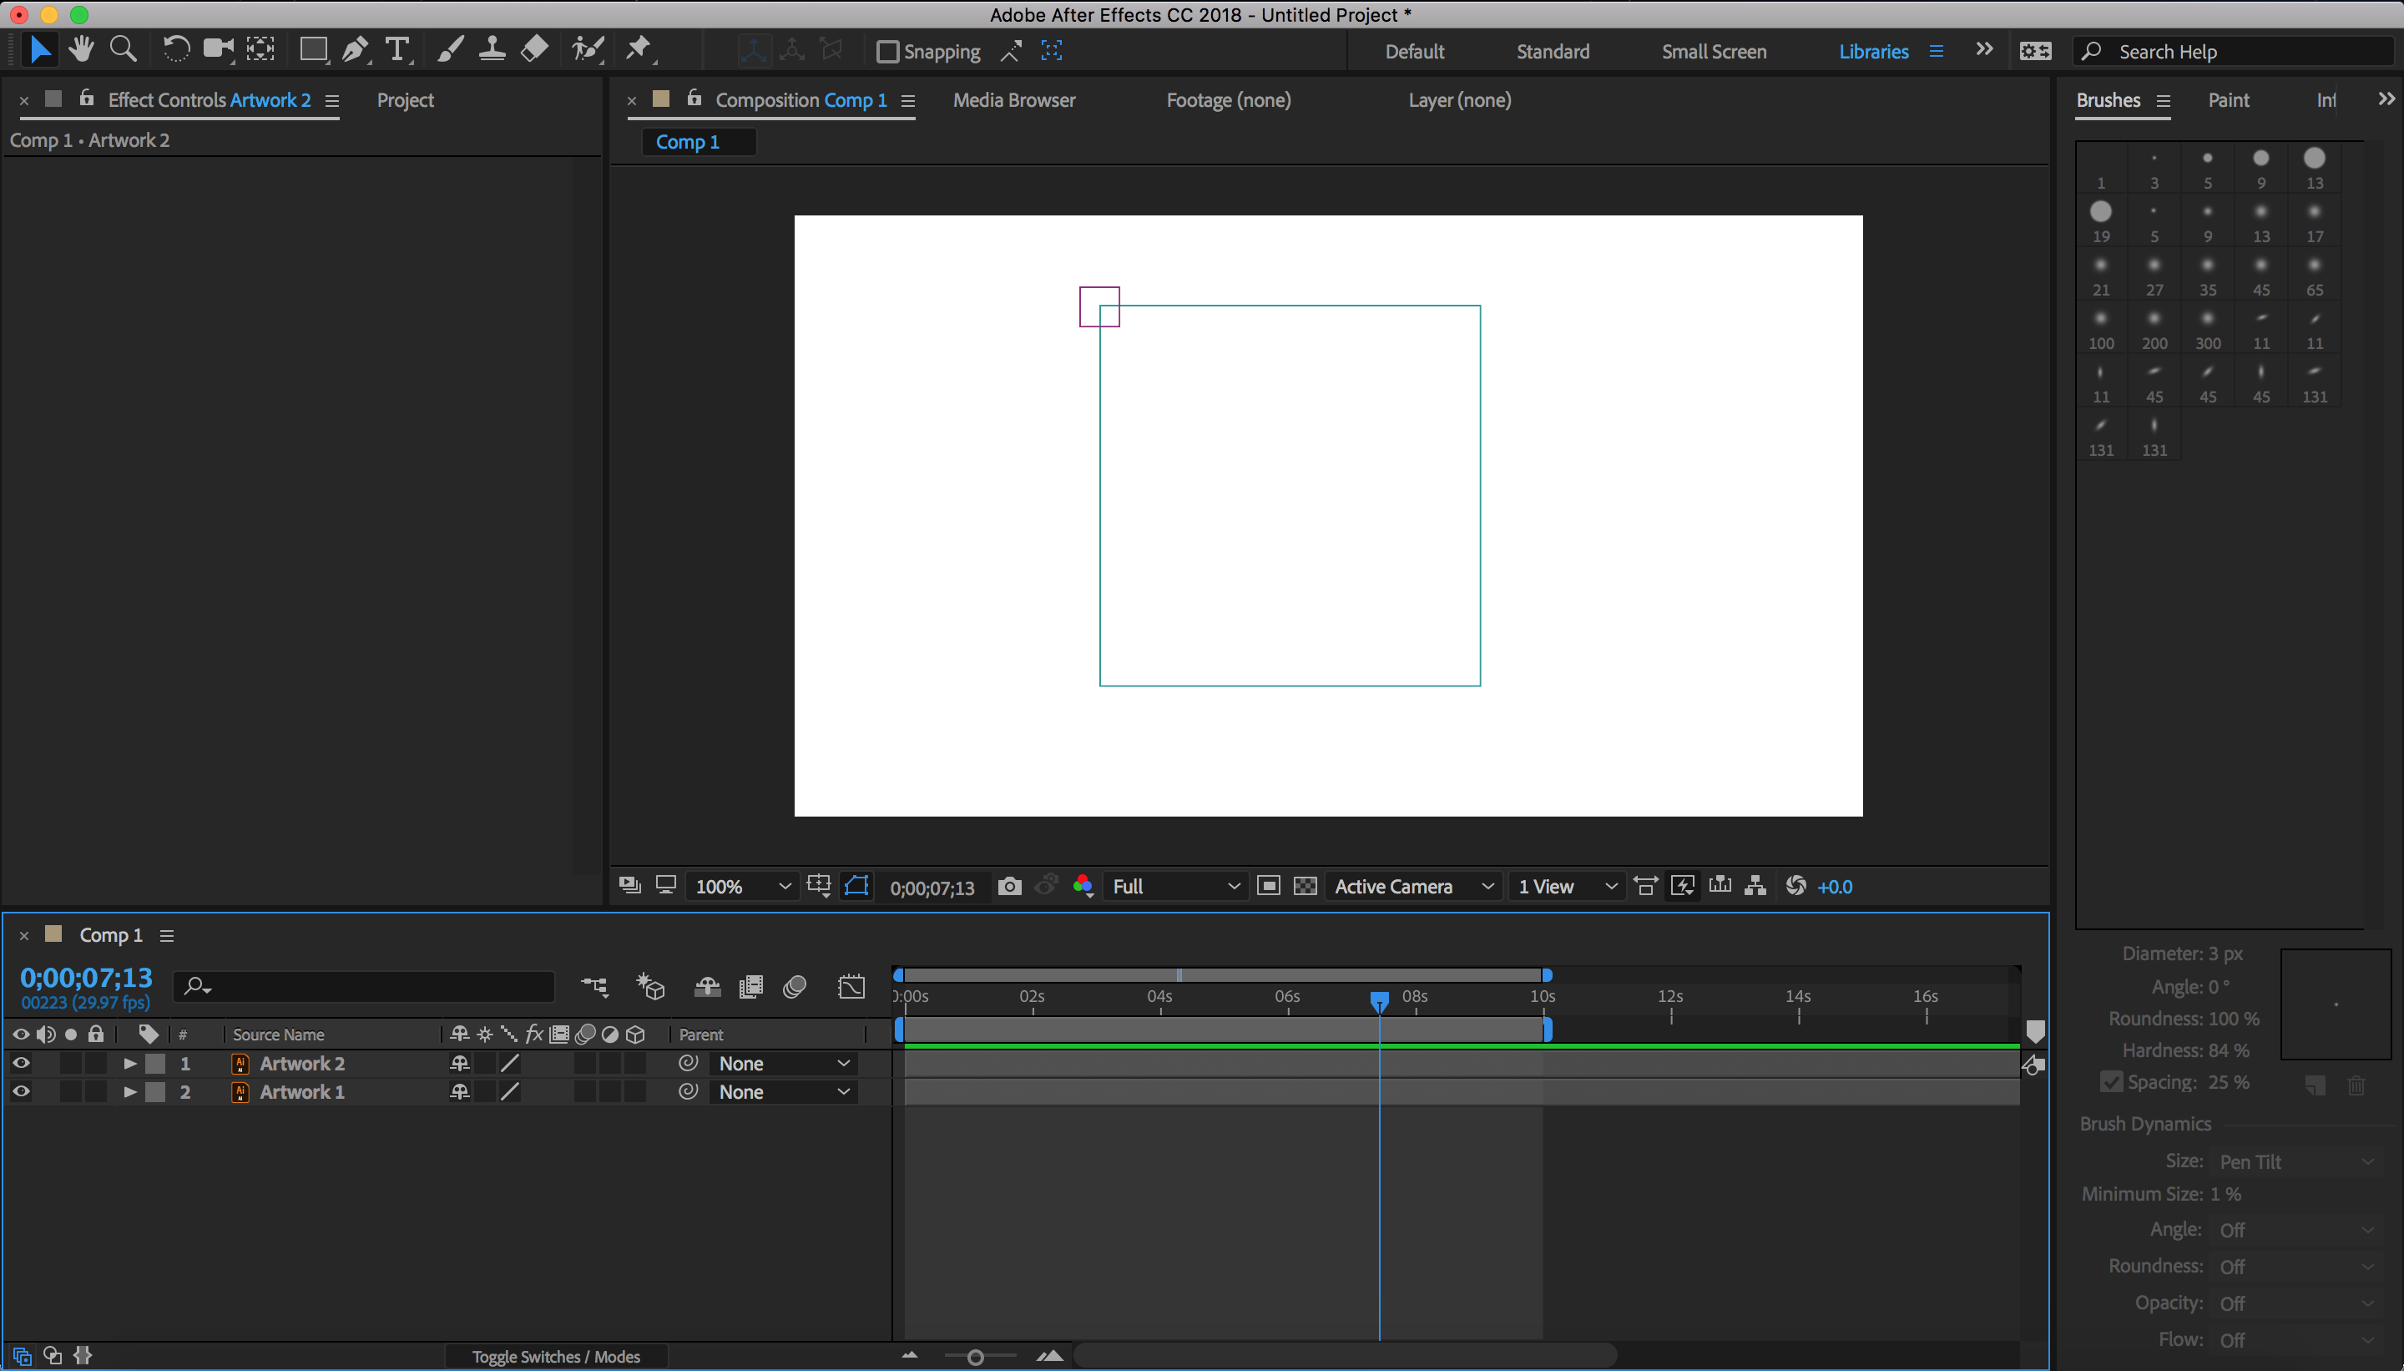Expand the Artwork 1 layer properties
The height and width of the screenshot is (1371, 2404).
tap(130, 1092)
